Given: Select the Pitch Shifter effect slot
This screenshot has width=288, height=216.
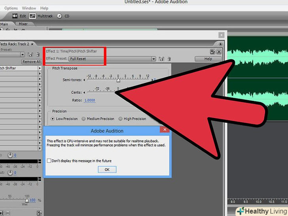Looking at the screenshot, I should 19,68.
